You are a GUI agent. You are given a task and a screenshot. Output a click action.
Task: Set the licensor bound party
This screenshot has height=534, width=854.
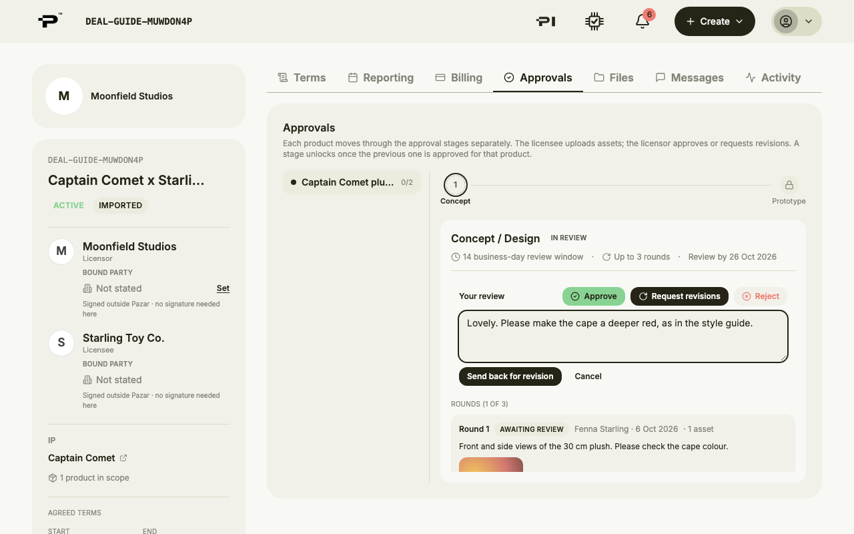point(223,288)
